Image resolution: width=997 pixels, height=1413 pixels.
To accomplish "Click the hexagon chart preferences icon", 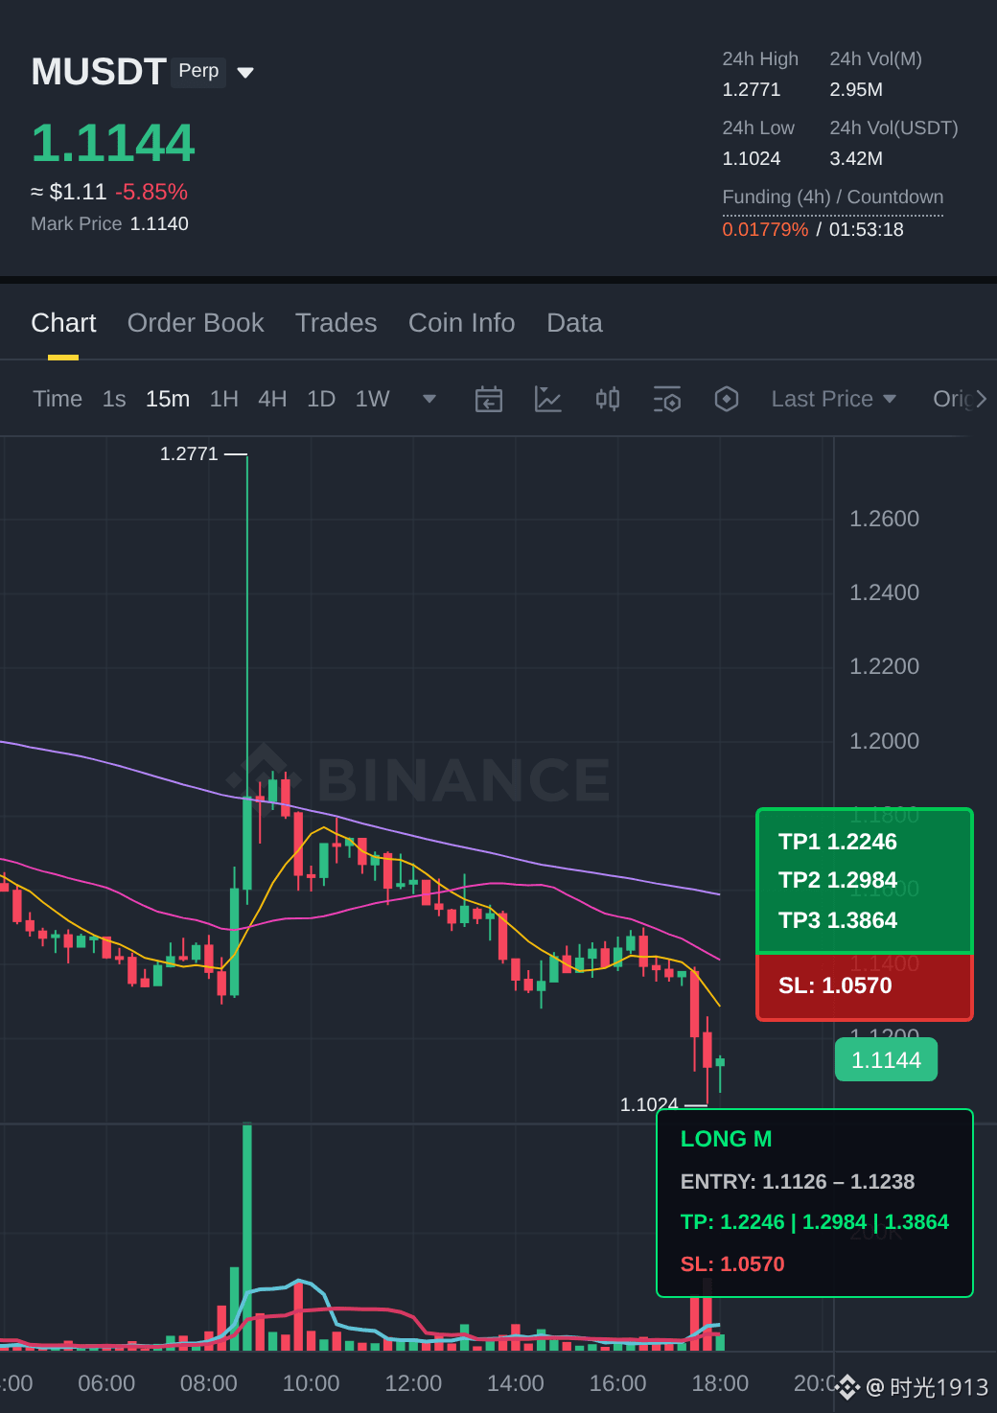I will click(x=727, y=399).
